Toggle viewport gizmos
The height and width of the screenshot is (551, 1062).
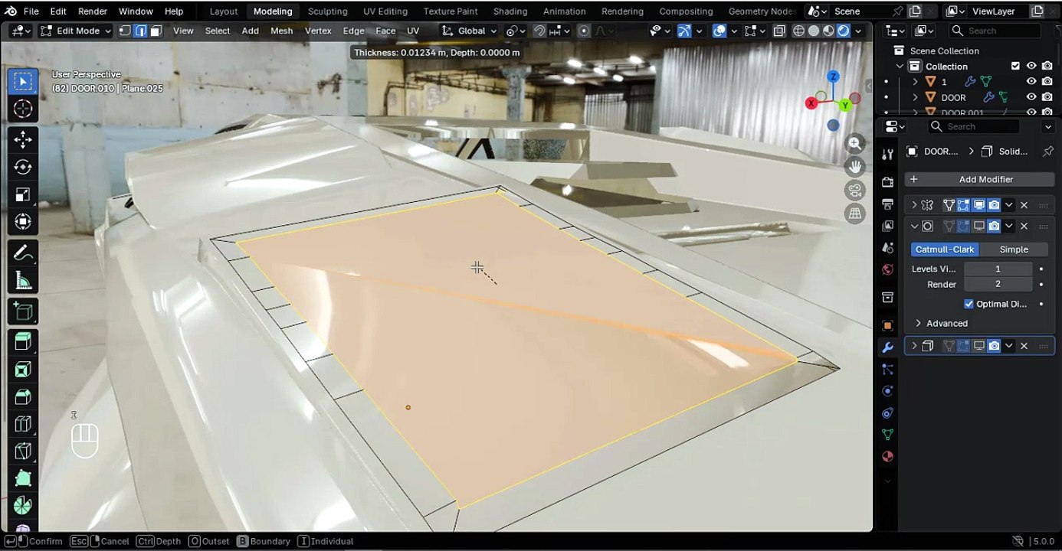click(x=684, y=31)
